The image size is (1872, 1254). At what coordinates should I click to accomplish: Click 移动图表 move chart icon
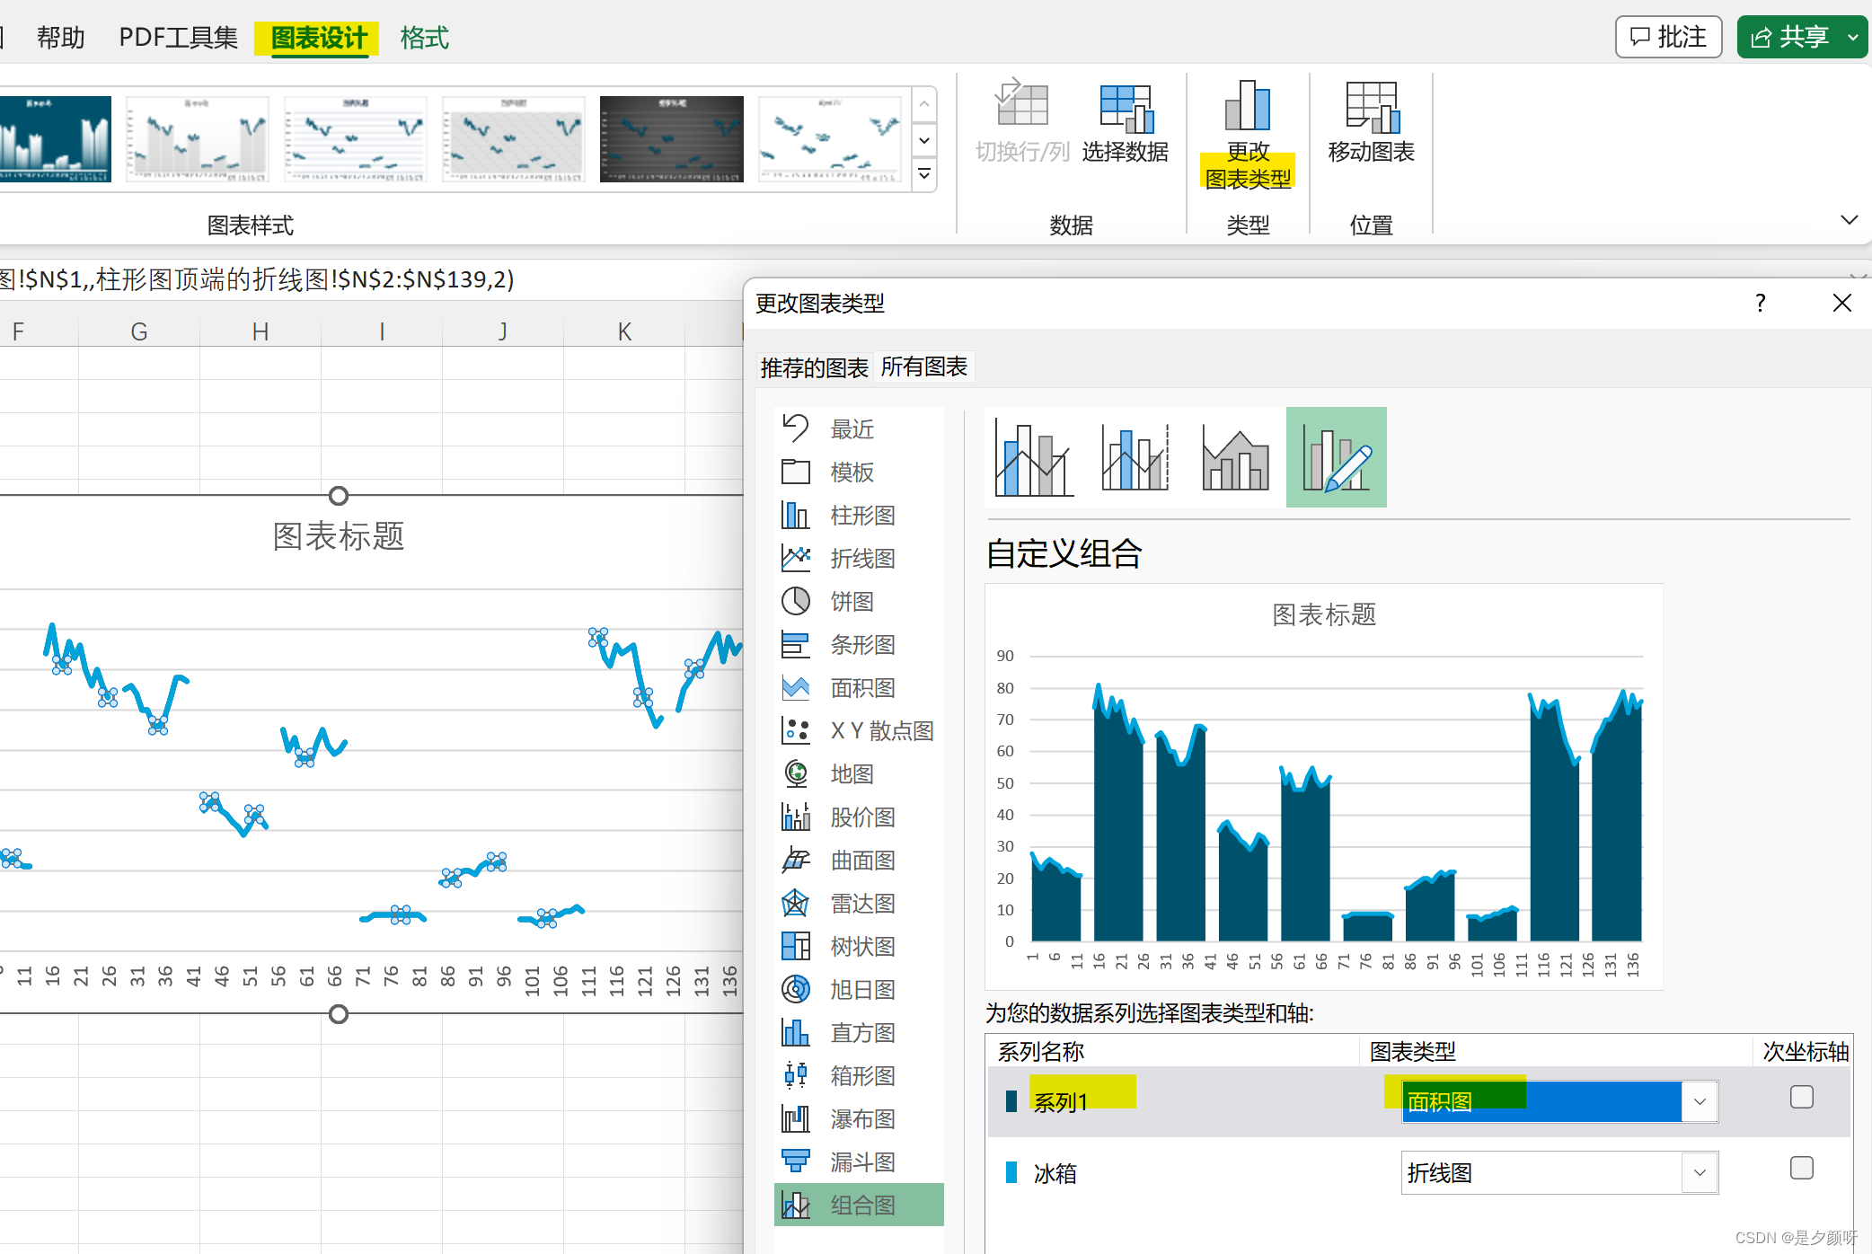point(1372,122)
